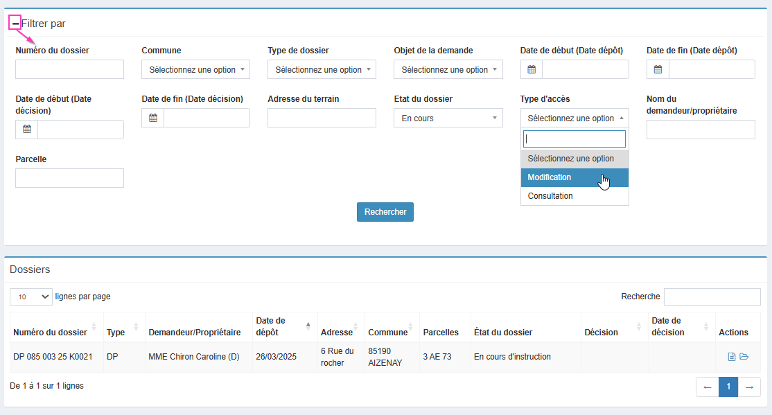Open the document icon in Actions column
This screenshot has width=772, height=415.
732,357
